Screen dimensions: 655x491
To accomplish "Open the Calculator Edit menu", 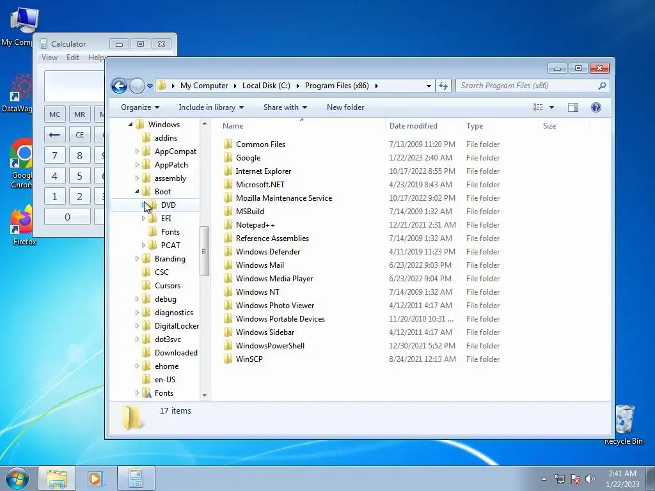I will (x=73, y=58).
